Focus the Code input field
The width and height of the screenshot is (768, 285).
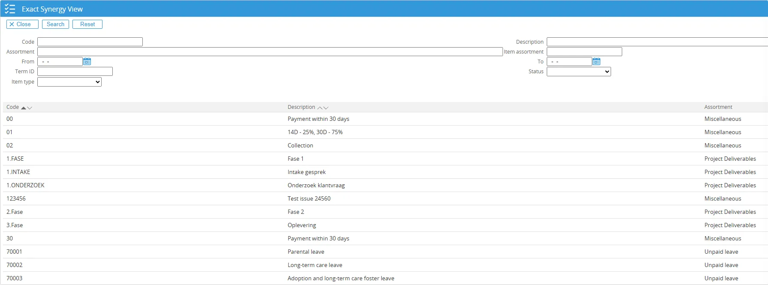[90, 42]
